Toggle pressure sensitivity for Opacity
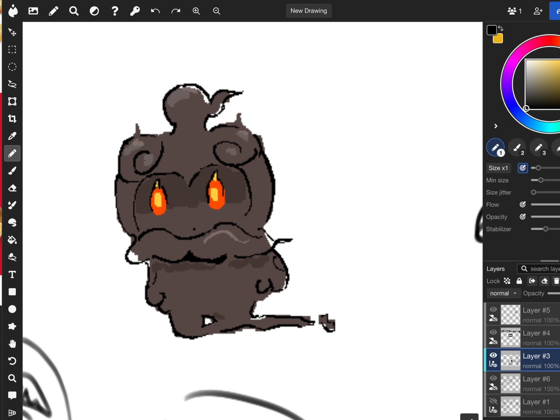 coord(523,216)
